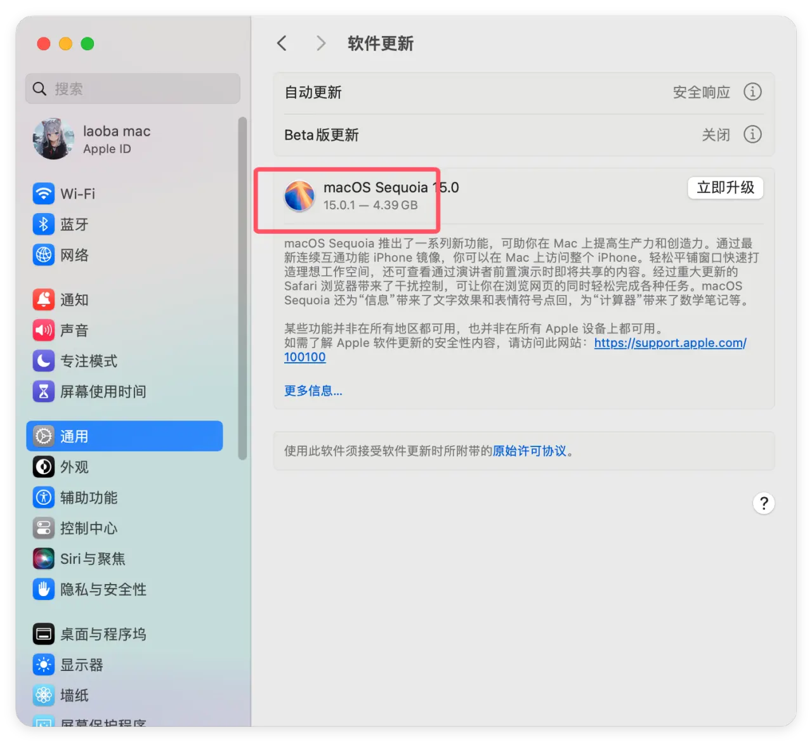Open Control Center (控制中心) icon
Screen dimensions: 812x742
pos(44,528)
